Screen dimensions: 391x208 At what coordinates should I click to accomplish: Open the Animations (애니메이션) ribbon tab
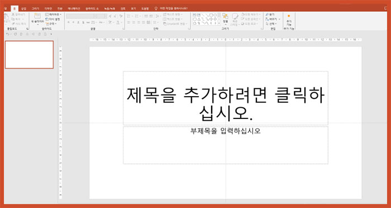click(x=74, y=9)
